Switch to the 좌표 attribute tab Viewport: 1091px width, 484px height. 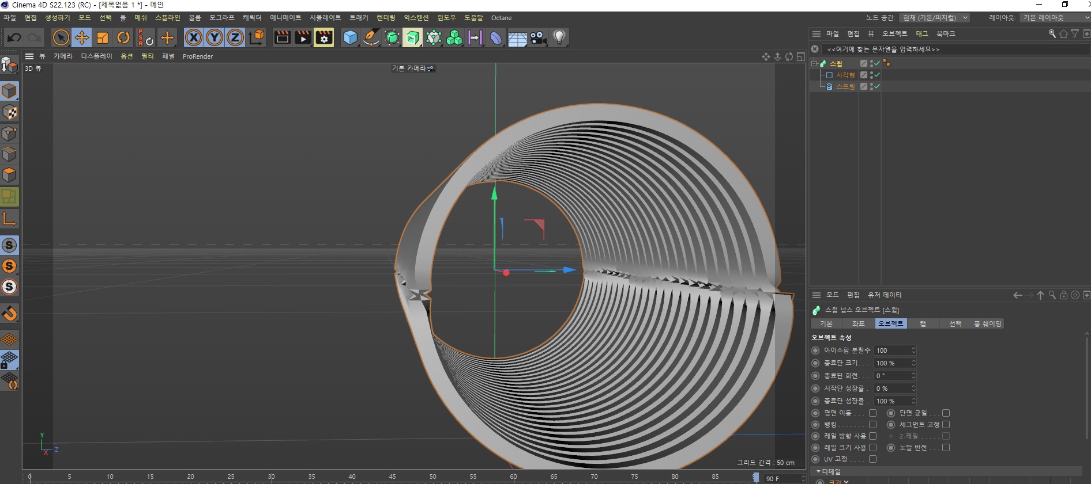coord(859,324)
